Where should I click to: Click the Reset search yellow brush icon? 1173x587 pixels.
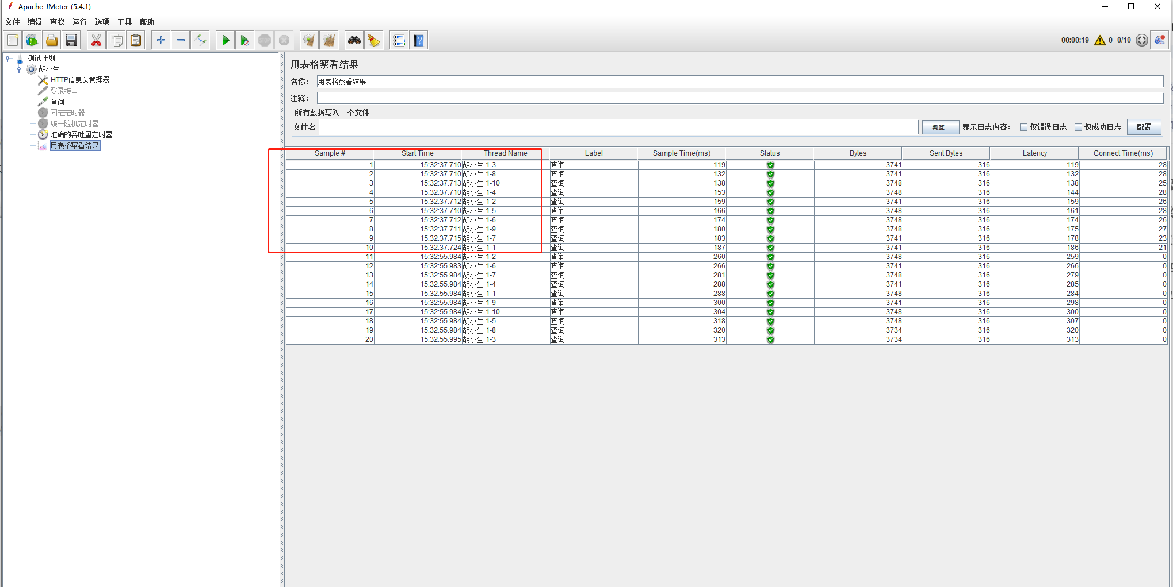373,40
